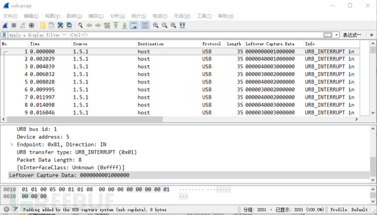Screen dimensions: 377x215
Task: Select the Leftover Capture Data detail line
Action: (188, 175)
